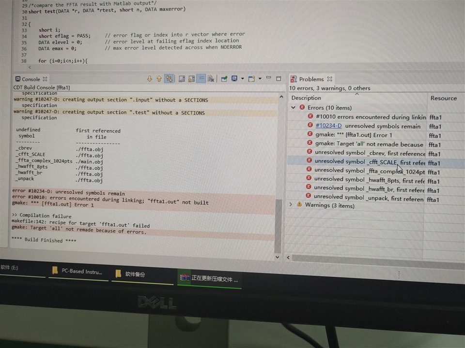Click '10 errors, 3 warnings, 0 others' summary
This screenshot has width=465, height=348.
coord(330,88)
